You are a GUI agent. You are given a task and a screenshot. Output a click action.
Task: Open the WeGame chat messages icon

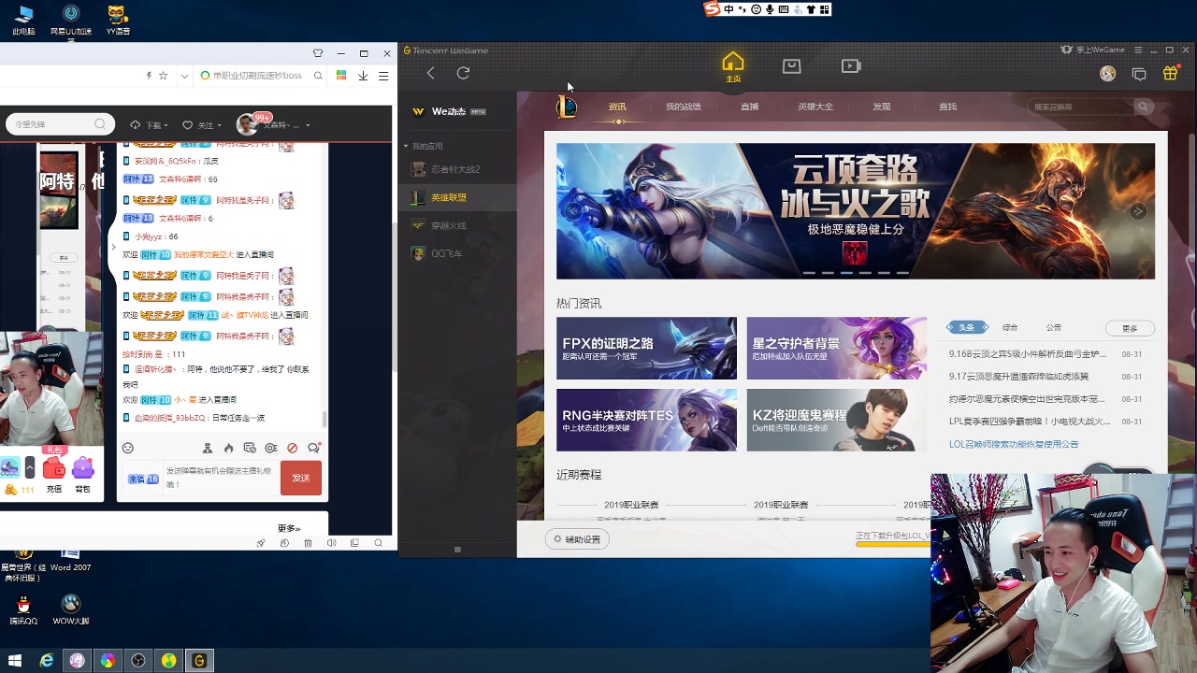pos(1139,74)
